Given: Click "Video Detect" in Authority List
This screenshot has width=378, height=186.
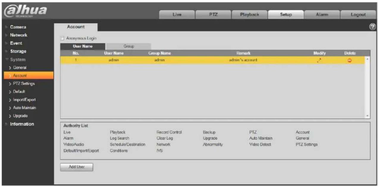Looking at the screenshot, I should 260,144.
